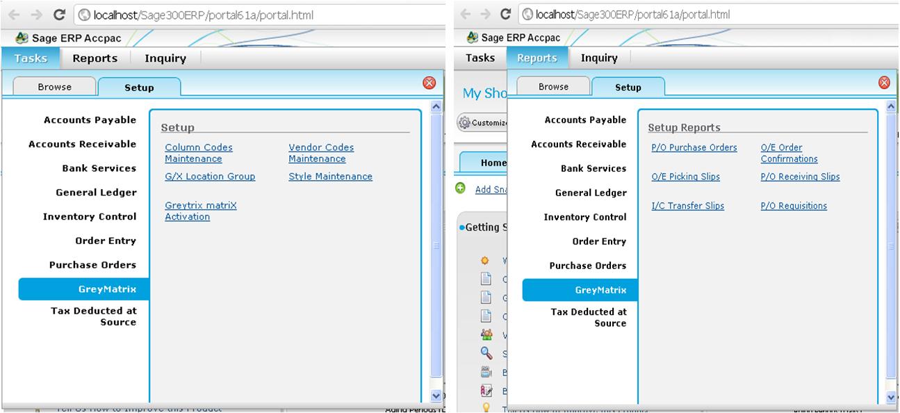
Task: Select Accounts Receivable in right window
Action: coord(579,144)
